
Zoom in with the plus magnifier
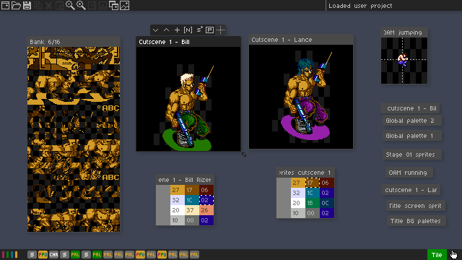pyautogui.click(x=81, y=5)
